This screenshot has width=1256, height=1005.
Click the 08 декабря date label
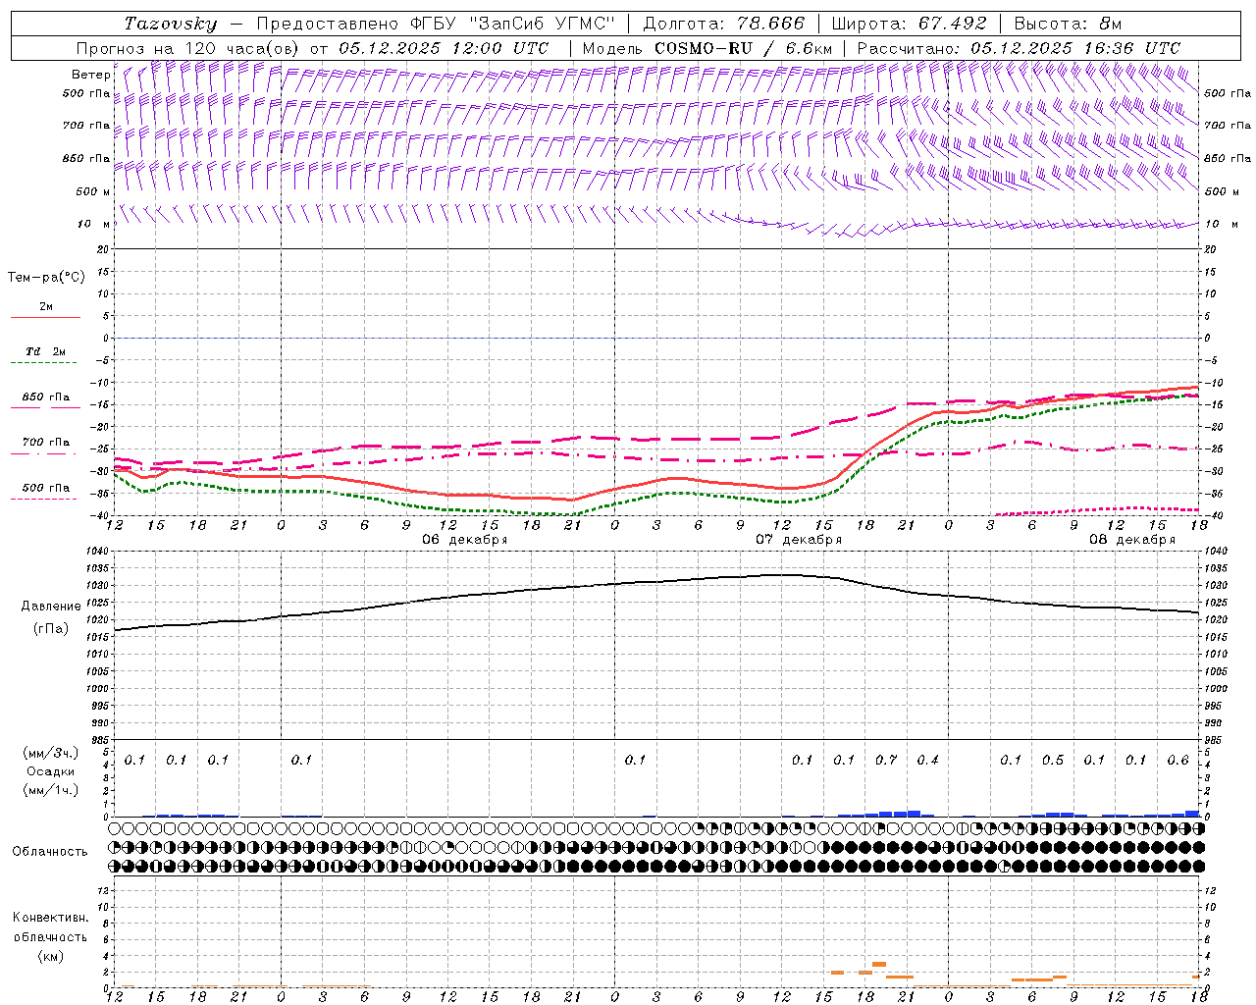1131,540
